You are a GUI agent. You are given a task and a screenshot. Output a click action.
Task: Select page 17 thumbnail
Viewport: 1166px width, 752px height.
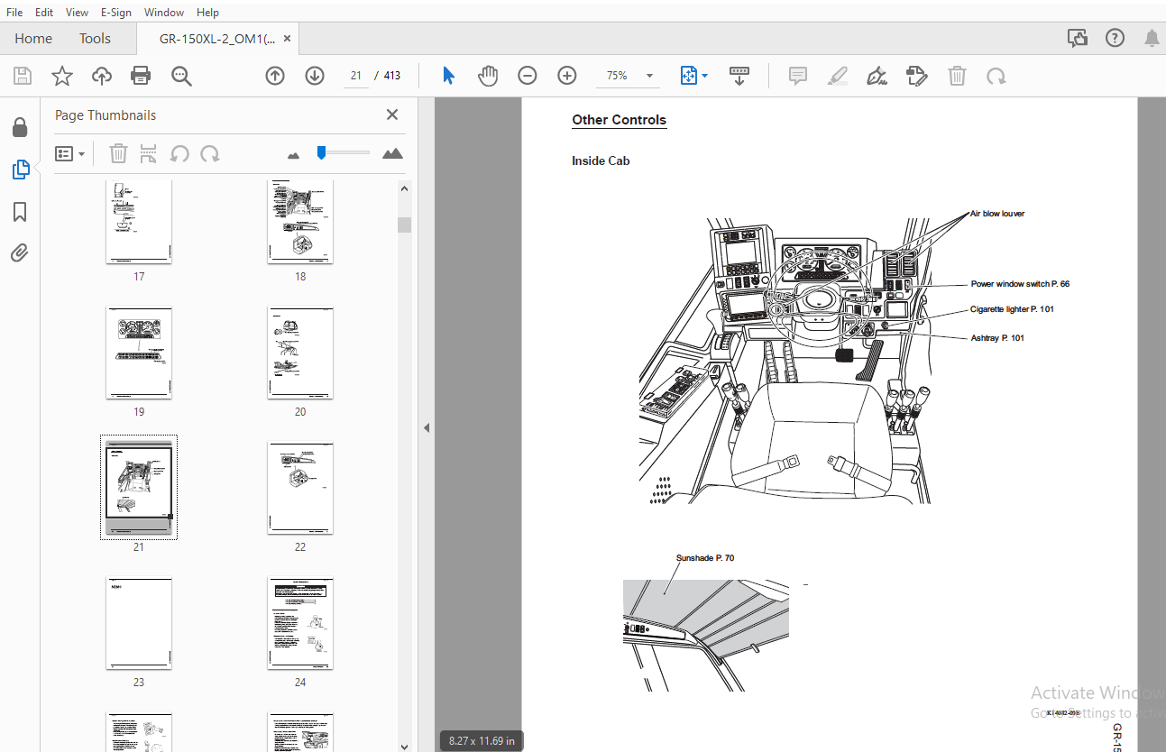[x=139, y=222]
